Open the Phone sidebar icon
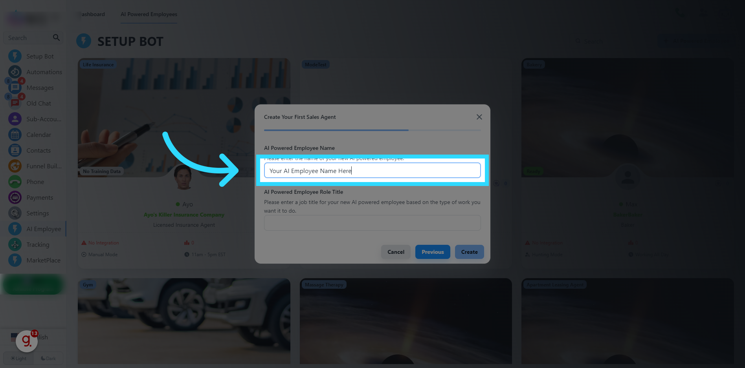This screenshot has height=368, width=745. pyautogui.click(x=15, y=182)
